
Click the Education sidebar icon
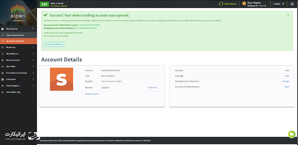pyautogui.click(x=2, y=79)
